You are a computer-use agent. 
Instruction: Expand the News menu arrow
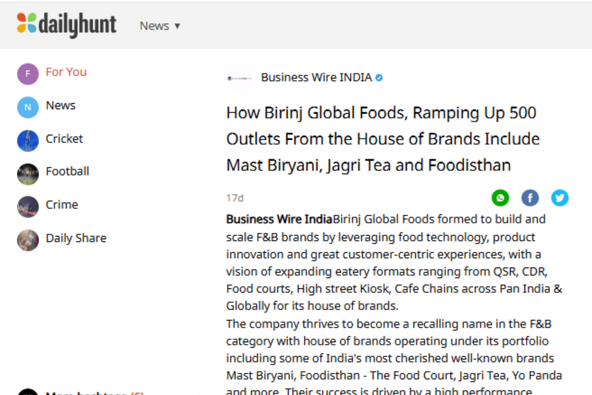pos(177,26)
